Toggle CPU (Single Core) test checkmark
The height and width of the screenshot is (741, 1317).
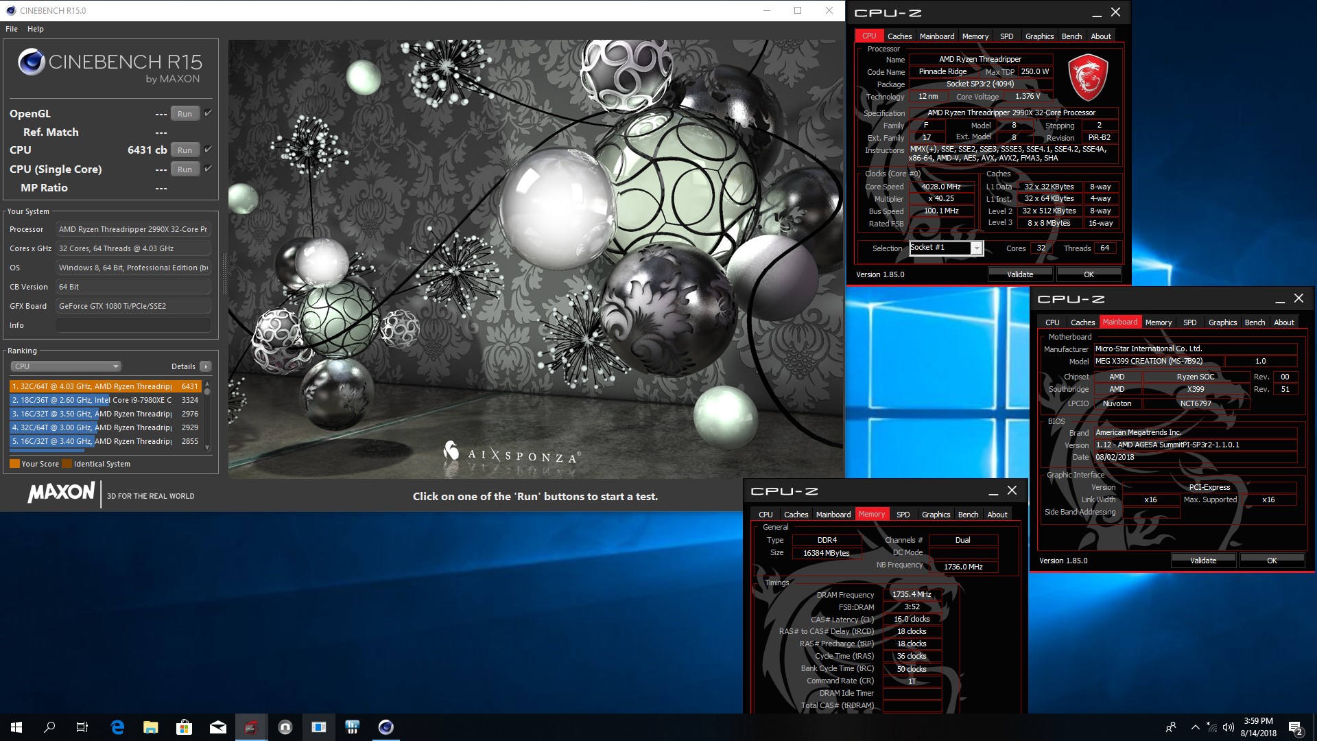[x=208, y=168]
